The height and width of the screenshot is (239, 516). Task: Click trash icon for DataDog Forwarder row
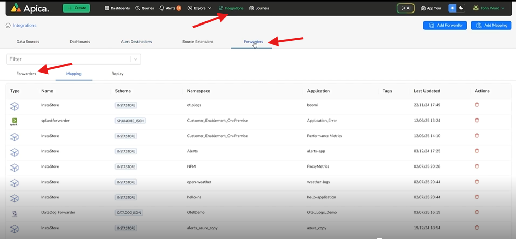[x=477, y=212]
